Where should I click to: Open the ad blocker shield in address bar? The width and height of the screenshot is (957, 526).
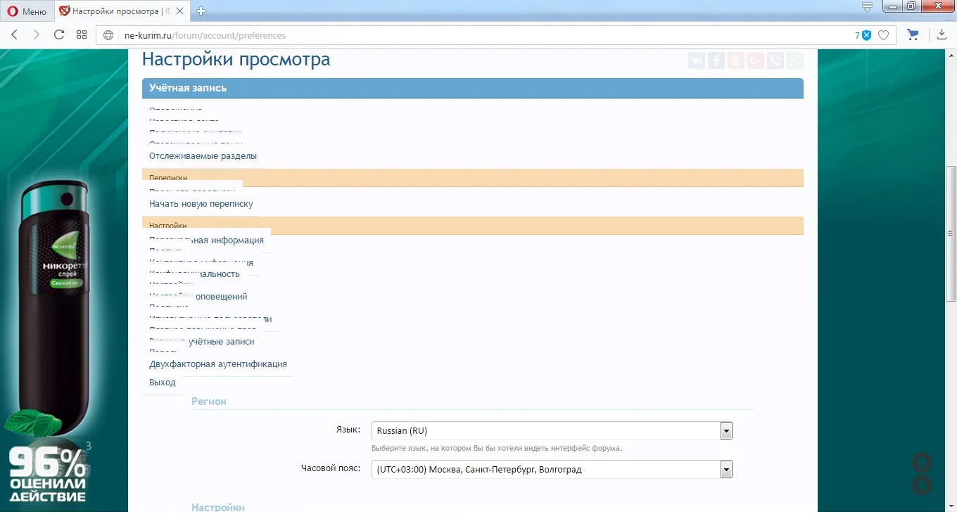point(866,34)
